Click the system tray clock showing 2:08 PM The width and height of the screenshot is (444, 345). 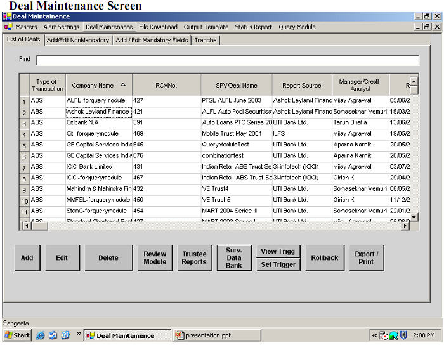(x=424, y=335)
